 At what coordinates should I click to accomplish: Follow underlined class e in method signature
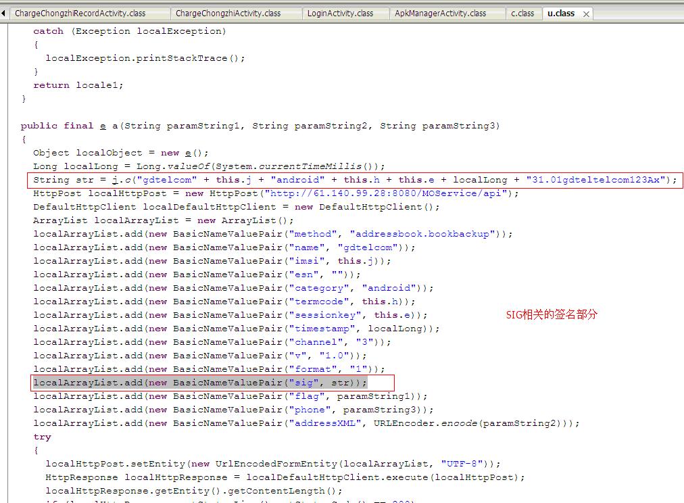(103, 126)
